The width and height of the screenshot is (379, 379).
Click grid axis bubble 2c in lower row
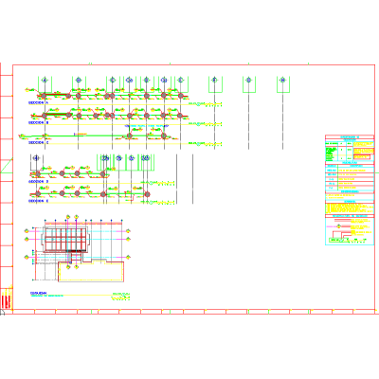tap(132, 158)
